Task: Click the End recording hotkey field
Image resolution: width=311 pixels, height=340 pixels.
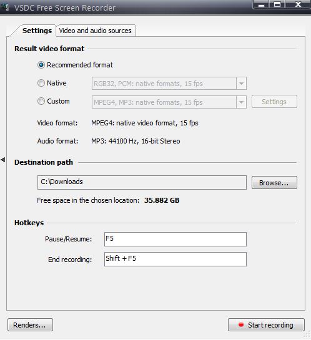Action: tap(175, 259)
